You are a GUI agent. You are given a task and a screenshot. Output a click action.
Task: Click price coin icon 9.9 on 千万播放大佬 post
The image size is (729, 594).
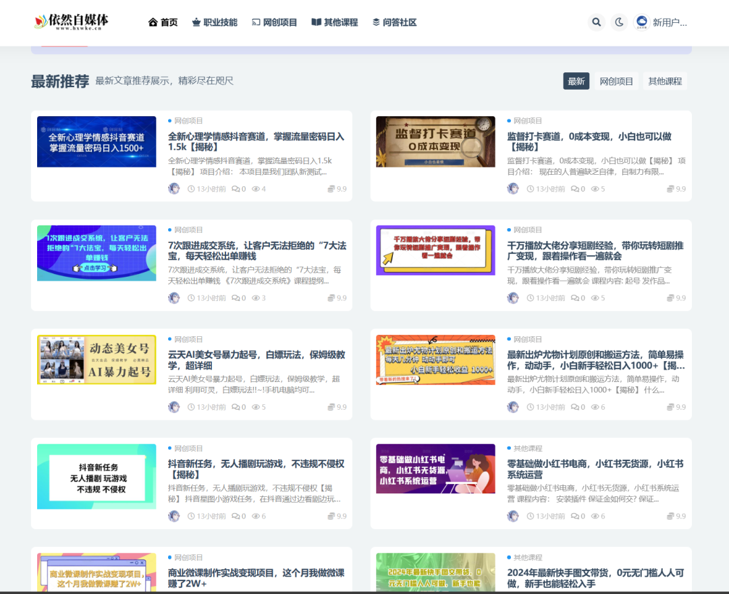point(670,298)
